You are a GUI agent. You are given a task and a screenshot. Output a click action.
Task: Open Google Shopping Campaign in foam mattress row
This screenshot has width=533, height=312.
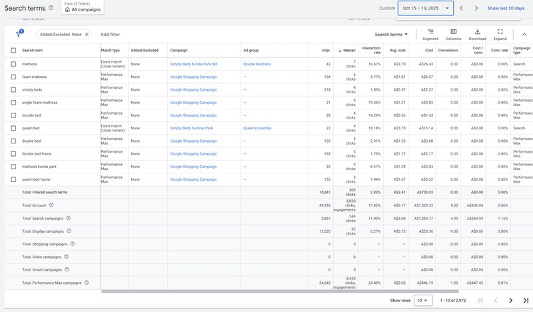pos(193,77)
